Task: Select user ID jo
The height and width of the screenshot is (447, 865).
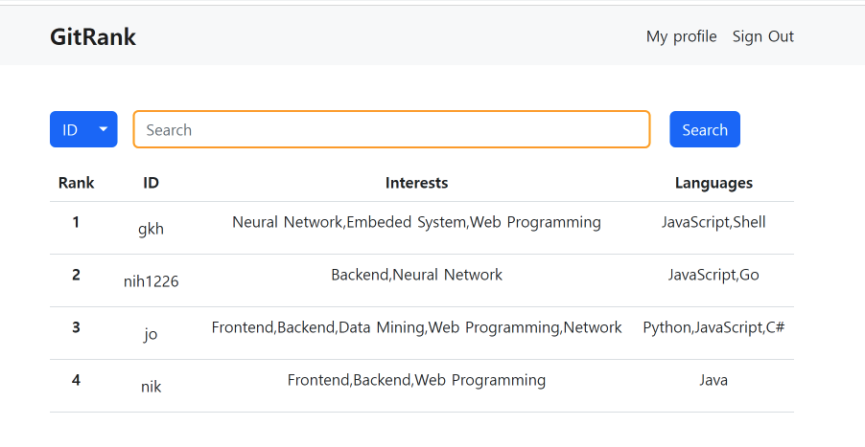Action: coord(151,334)
